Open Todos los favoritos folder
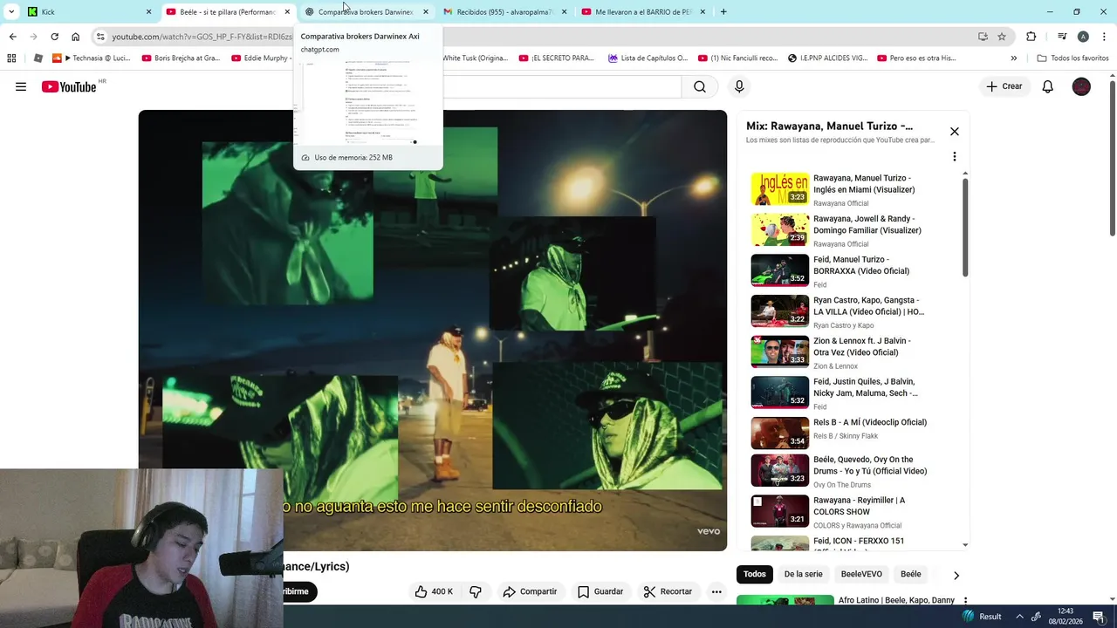 pyautogui.click(x=1072, y=58)
